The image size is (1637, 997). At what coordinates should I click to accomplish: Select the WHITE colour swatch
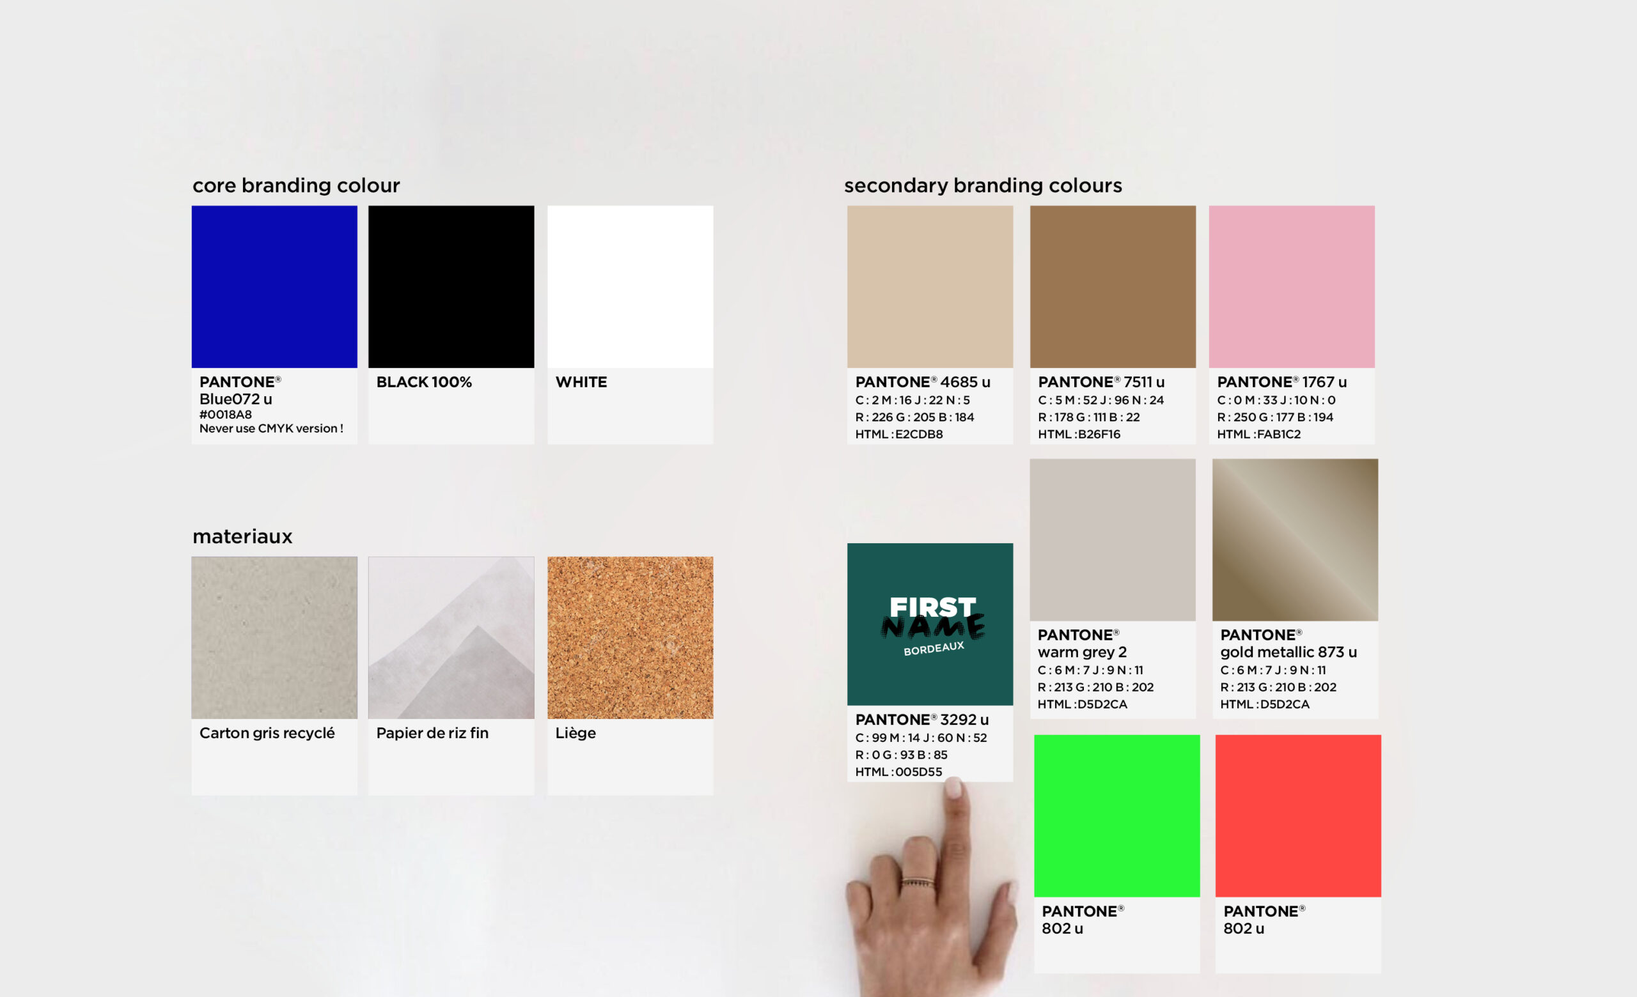[x=631, y=286]
